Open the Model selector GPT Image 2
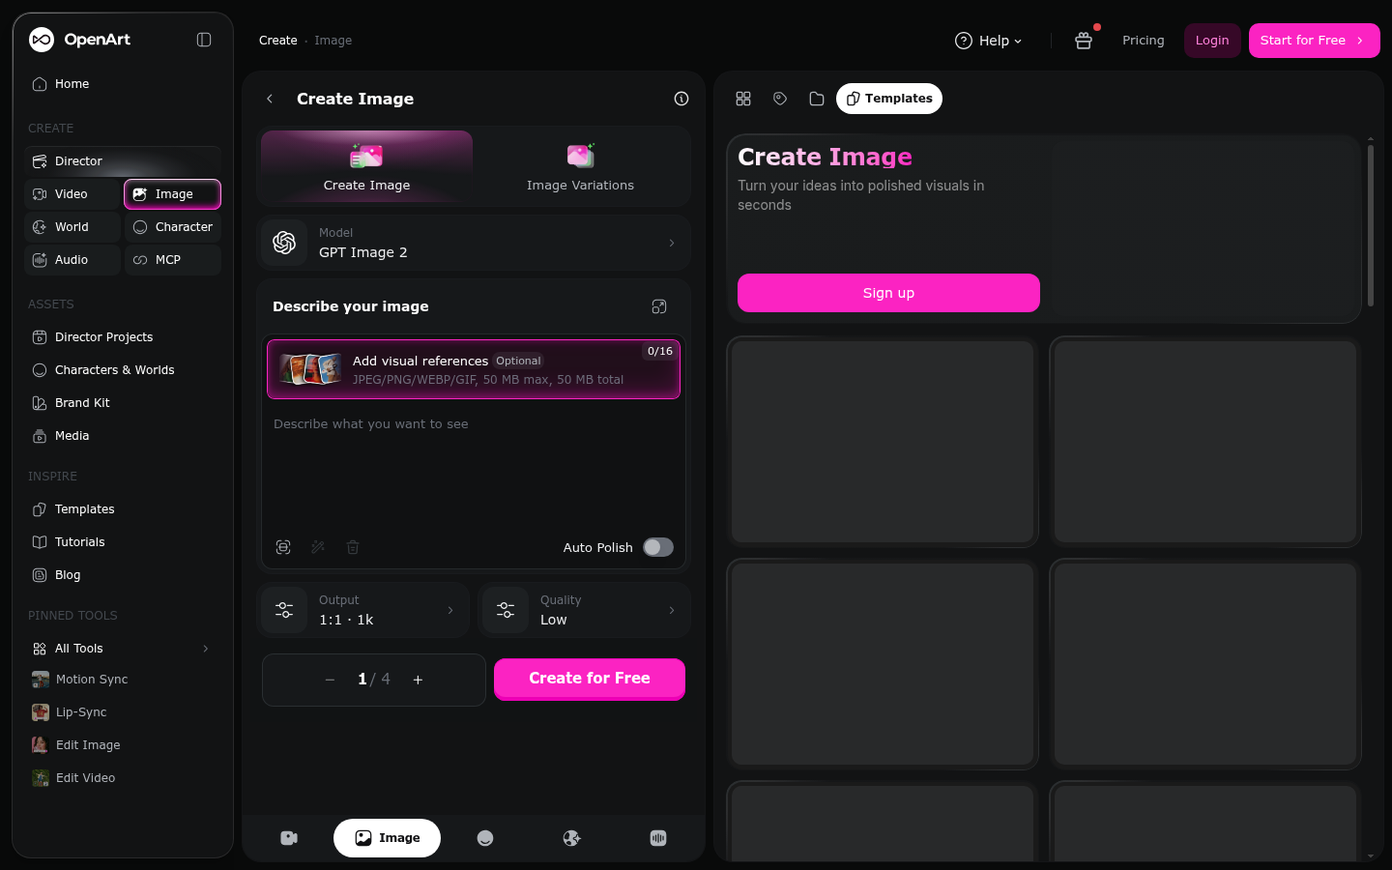This screenshot has width=1392, height=870. point(474,243)
